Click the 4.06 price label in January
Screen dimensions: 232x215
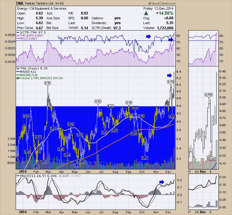26,116
